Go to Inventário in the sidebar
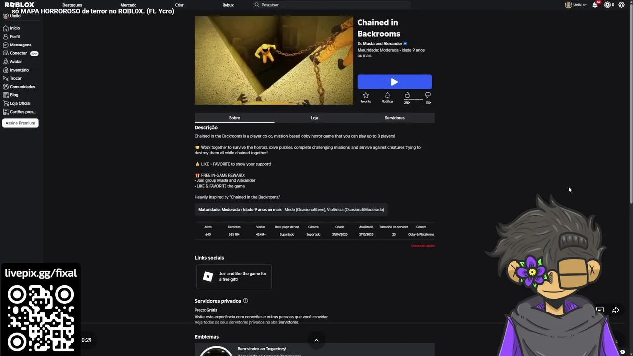Screen dimensions: 633x356 point(19,70)
